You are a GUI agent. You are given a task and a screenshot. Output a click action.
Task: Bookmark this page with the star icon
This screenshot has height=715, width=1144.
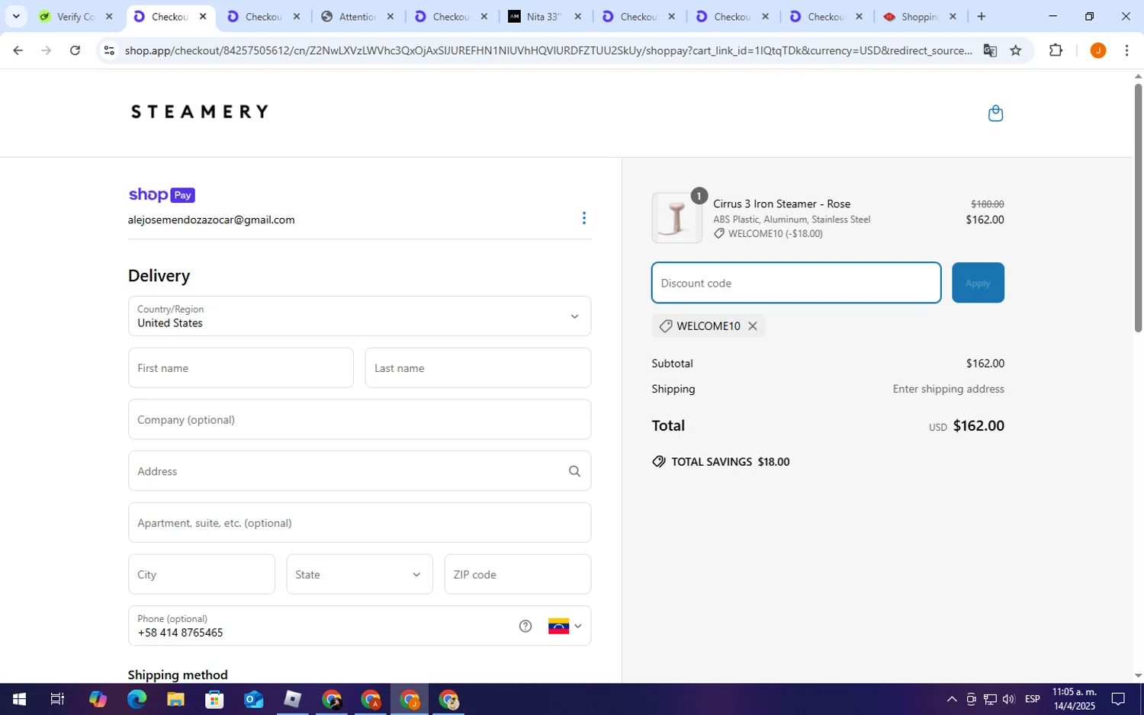(1016, 50)
